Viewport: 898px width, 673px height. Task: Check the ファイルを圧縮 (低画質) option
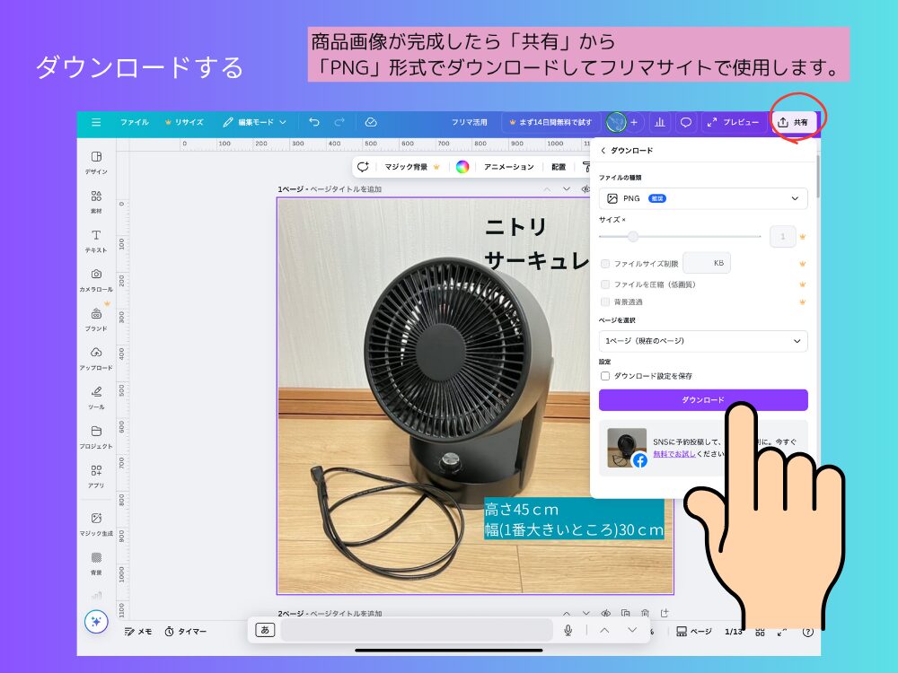(x=605, y=284)
